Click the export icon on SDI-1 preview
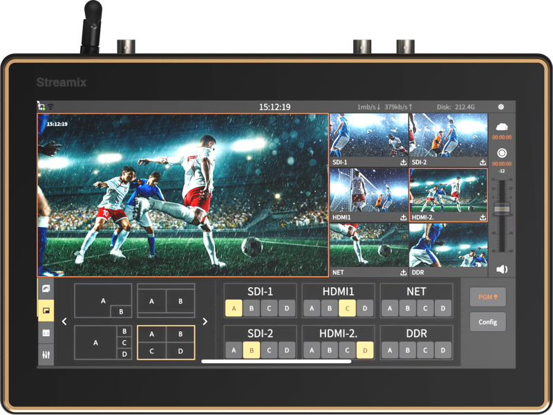 [403, 163]
